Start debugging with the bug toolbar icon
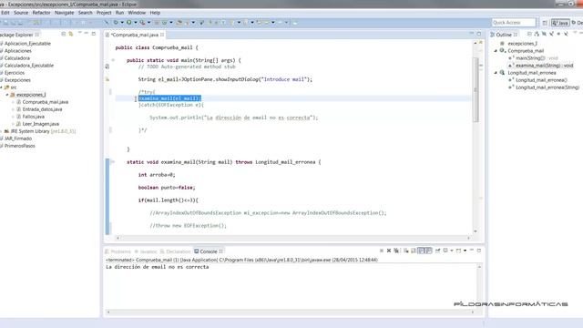This screenshot has height=328, width=583. click(x=116, y=22)
